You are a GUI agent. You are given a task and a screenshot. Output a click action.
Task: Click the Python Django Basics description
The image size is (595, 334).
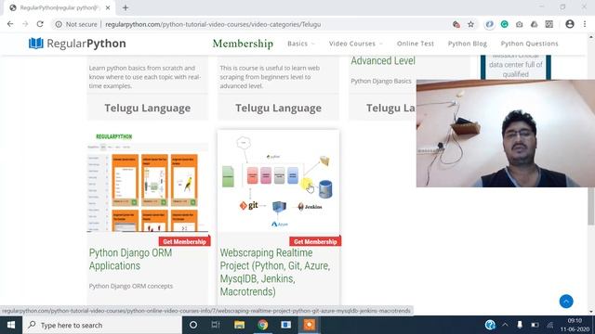pos(381,81)
